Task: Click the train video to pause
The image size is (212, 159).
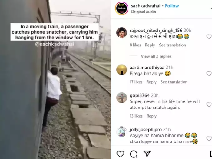Action: click(x=55, y=79)
